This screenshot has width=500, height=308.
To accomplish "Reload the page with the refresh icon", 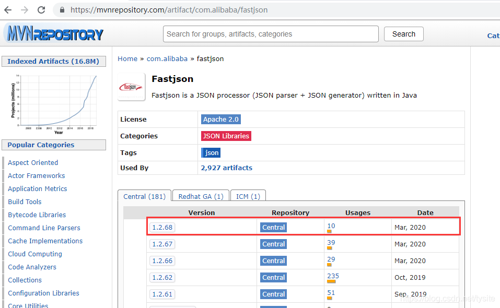I will point(41,9).
